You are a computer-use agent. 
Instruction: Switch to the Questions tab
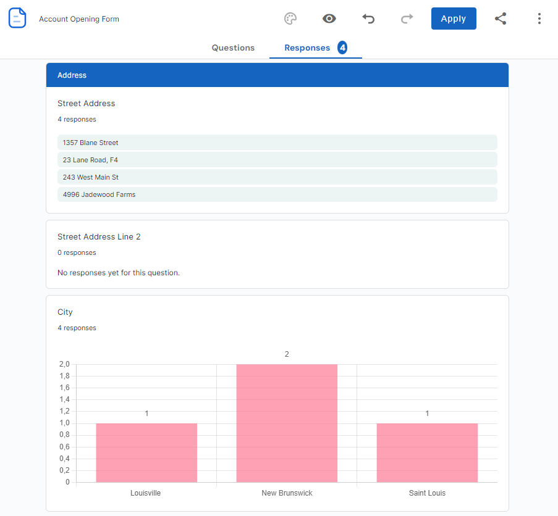pos(233,48)
